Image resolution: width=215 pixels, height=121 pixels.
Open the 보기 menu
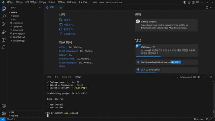[42, 2]
